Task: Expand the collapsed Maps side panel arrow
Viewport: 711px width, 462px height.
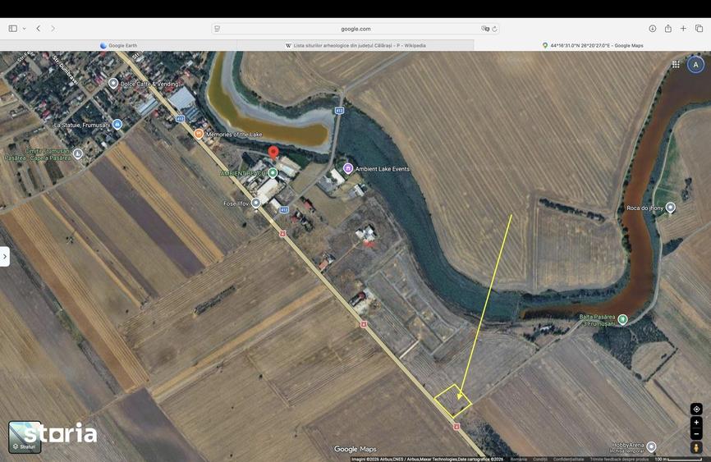Action: 5,257
